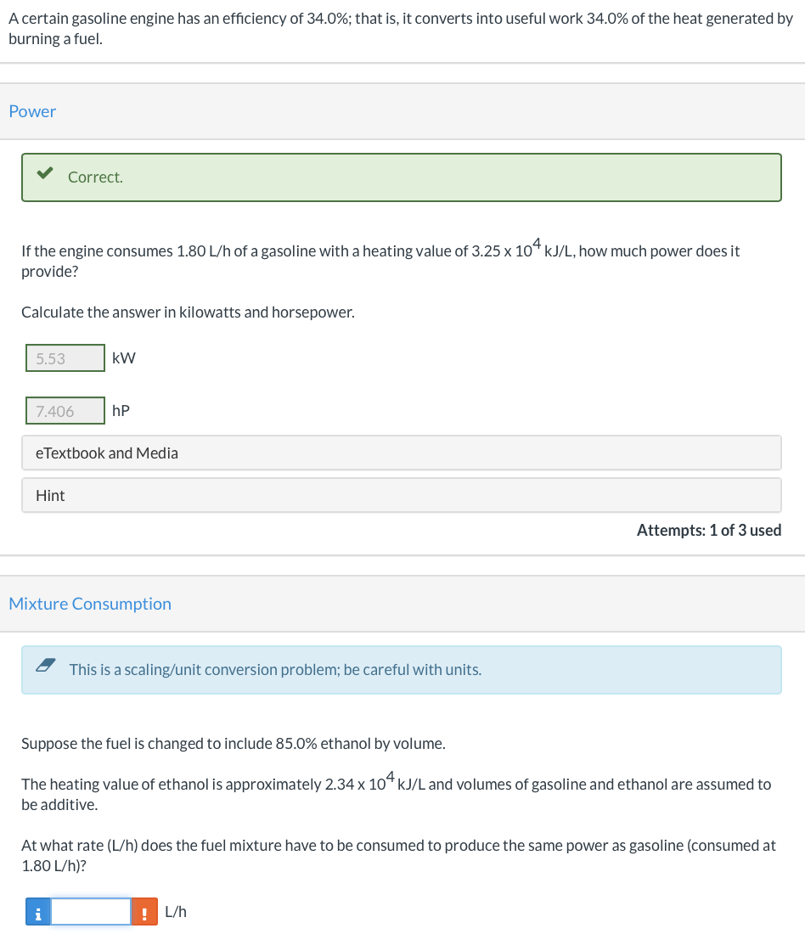Click the green checkmark in the Correct banner
Viewport: 805px width, 934px height.
point(45,172)
